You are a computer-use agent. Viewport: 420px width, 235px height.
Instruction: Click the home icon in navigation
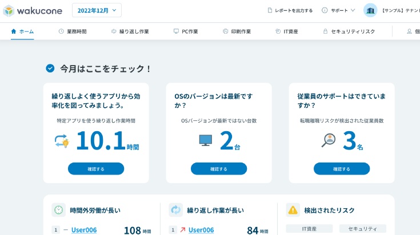pos(14,31)
